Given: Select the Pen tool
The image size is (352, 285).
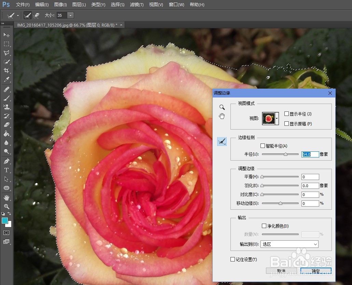Looking at the screenshot, I should click(6, 161).
